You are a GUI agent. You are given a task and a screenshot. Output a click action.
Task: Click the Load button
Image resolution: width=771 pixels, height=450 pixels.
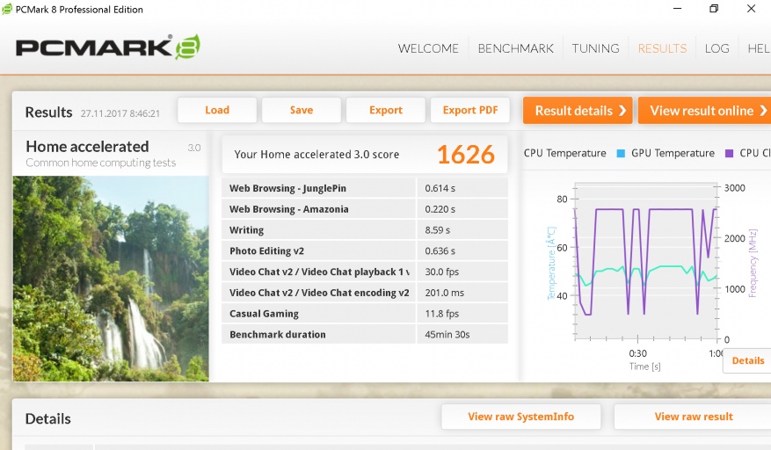pyautogui.click(x=217, y=110)
